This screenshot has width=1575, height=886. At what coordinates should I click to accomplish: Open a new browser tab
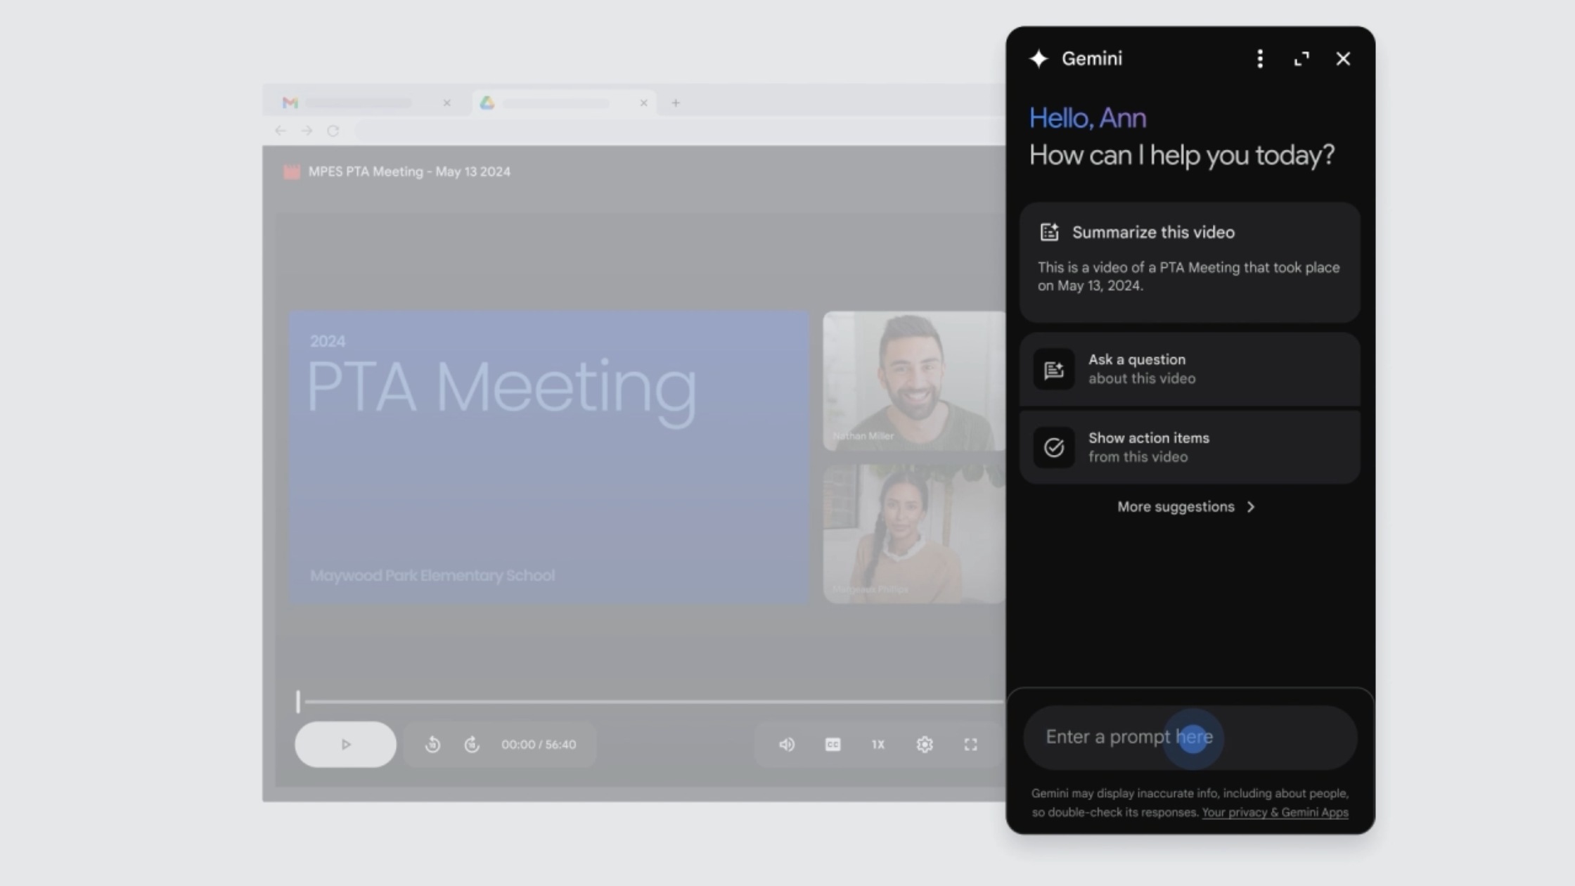(676, 103)
